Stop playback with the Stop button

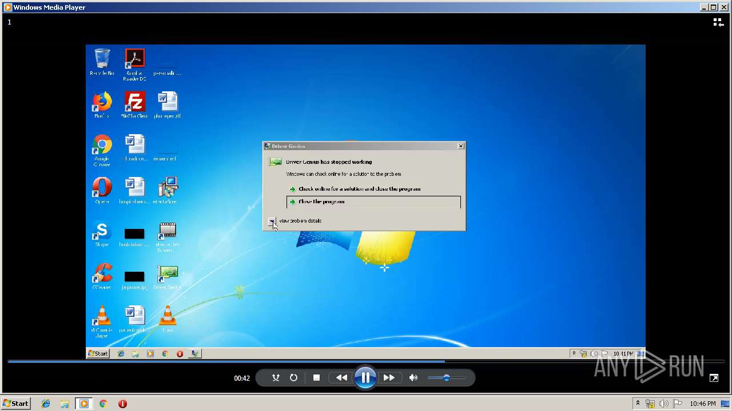click(x=316, y=377)
